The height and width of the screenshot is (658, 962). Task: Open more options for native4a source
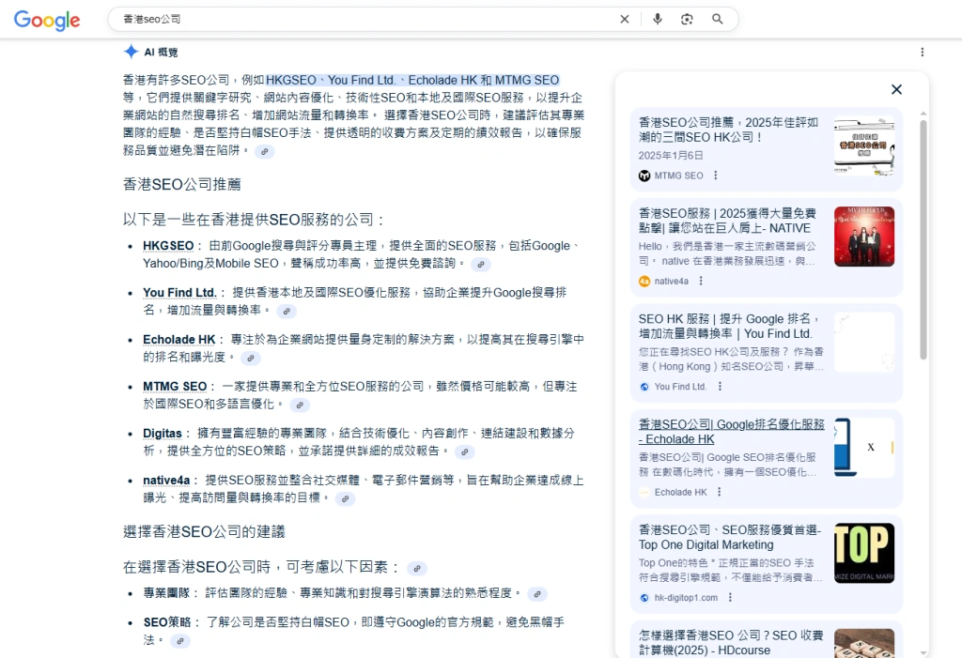(701, 281)
